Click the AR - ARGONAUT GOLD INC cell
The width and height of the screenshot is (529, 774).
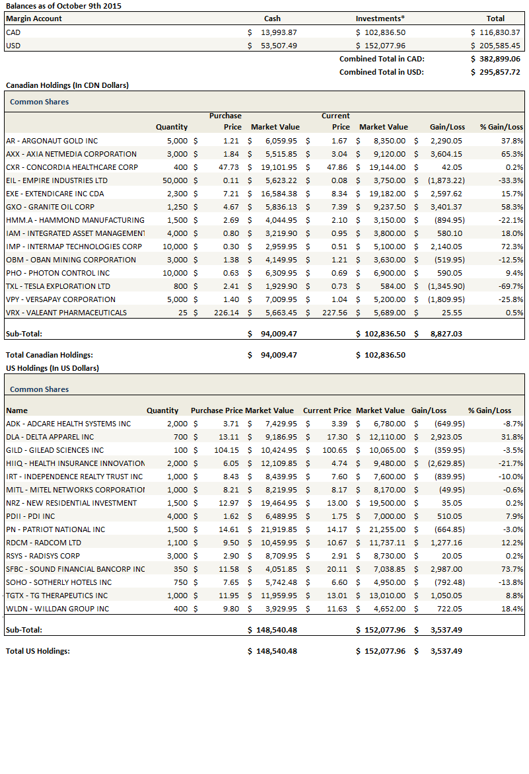52,141
